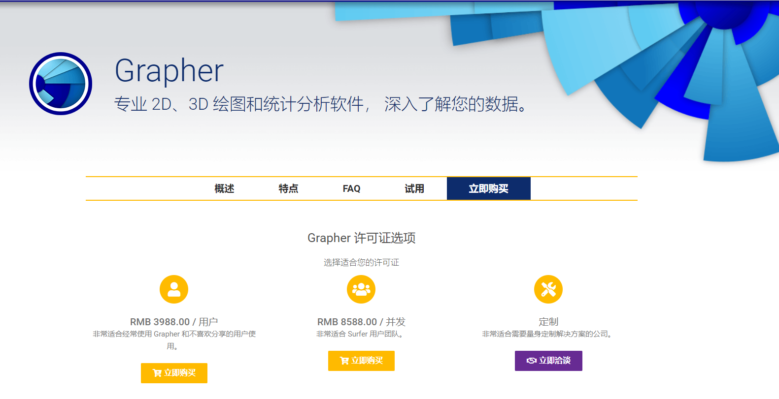Select the 立即购买 navigation tab
Screen dimensions: 779x399
point(489,188)
